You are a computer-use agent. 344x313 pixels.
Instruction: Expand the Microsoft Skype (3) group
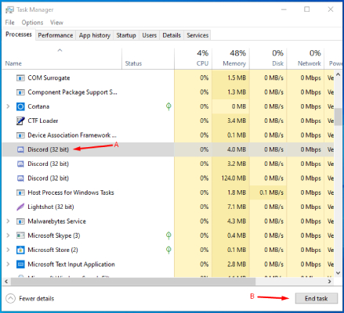(8, 236)
